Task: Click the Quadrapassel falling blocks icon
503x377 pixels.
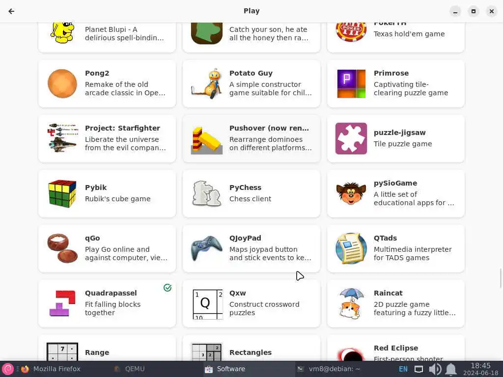Action: pyautogui.click(x=62, y=303)
